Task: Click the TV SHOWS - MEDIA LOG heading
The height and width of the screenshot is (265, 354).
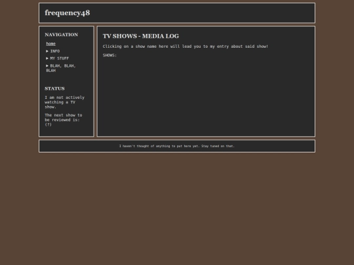Action: (141, 36)
